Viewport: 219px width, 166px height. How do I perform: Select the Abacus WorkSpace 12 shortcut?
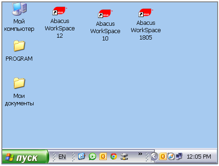click(x=60, y=23)
